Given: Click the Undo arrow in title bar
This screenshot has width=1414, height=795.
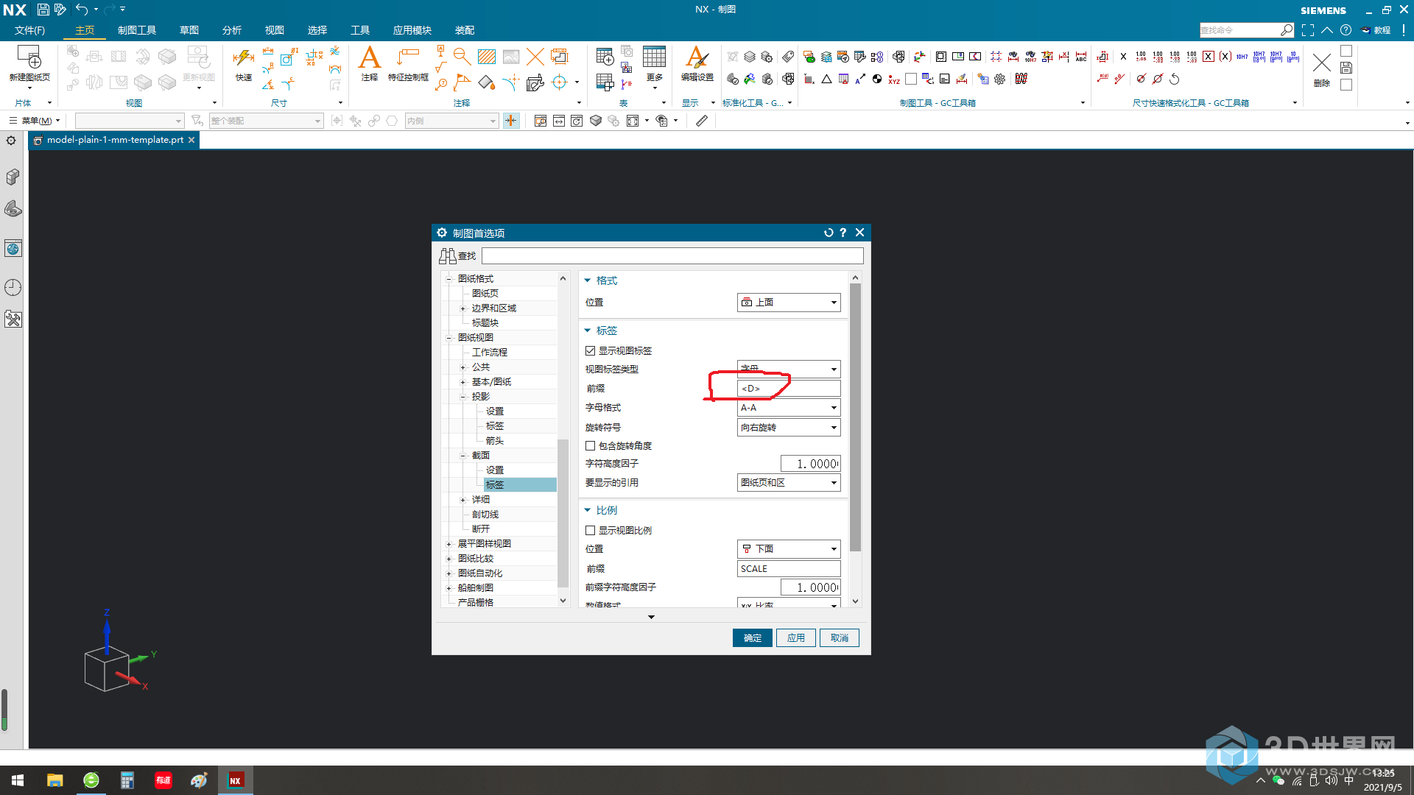Looking at the screenshot, I should [x=81, y=10].
